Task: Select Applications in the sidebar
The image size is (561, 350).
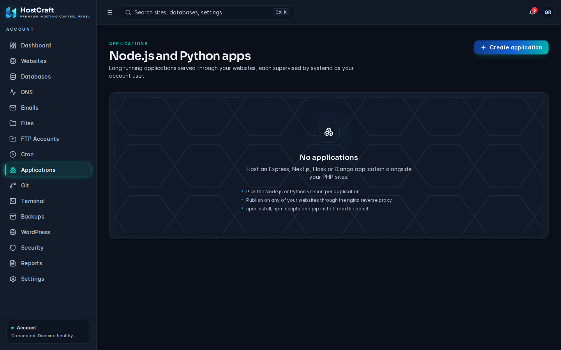Action: [x=48, y=170]
